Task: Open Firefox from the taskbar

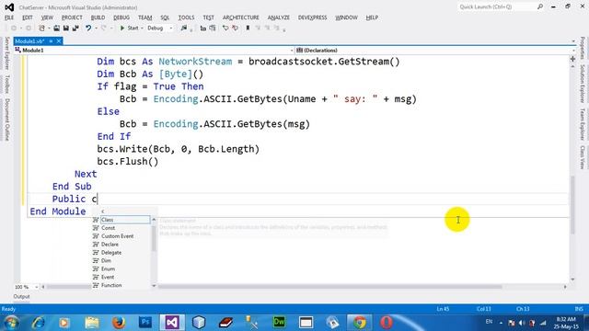Action: (119, 322)
